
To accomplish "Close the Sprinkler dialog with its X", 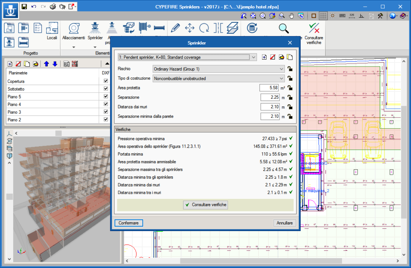I will pos(290,43).
